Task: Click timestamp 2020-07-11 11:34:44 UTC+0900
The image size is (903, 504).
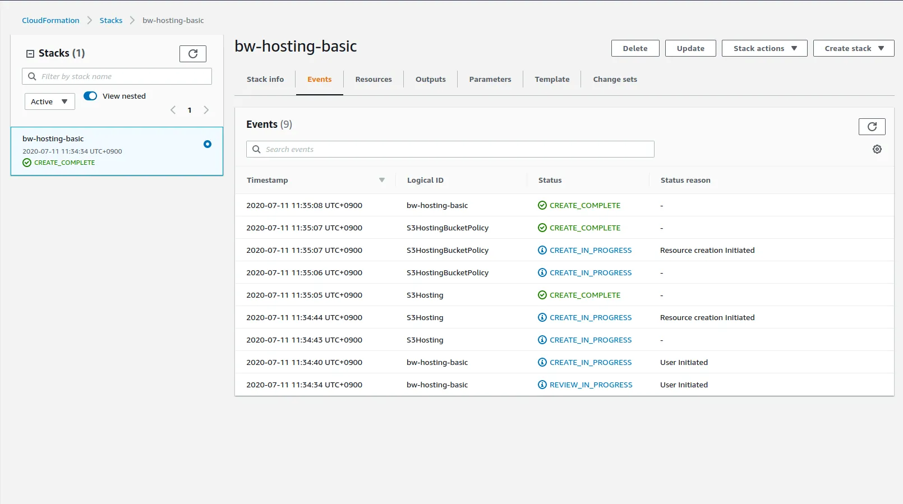Action: tap(305, 317)
